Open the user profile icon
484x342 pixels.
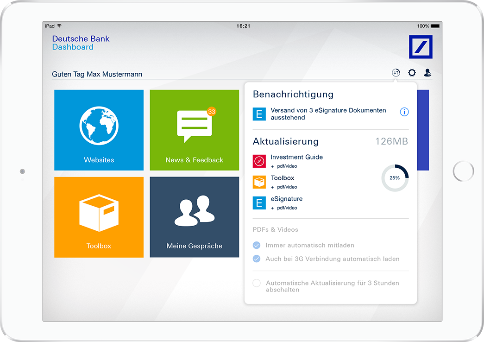427,73
